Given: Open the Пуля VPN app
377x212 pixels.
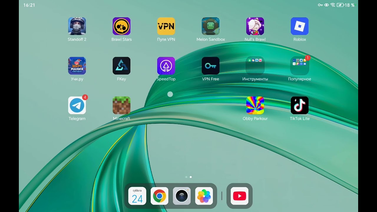Looking at the screenshot, I should point(166,26).
